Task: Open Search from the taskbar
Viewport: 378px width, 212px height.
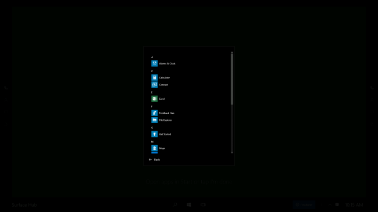Action: [175, 205]
